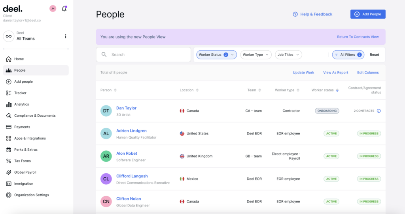Screen dimensions: 405x214
Task: Open Compliance & Documents menu item
Action: click(x=36, y=116)
